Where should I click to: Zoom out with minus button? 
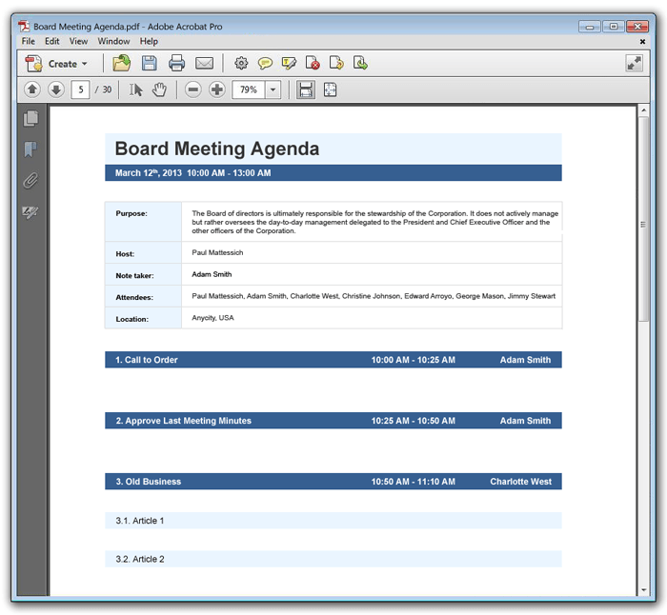pos(193,89)
